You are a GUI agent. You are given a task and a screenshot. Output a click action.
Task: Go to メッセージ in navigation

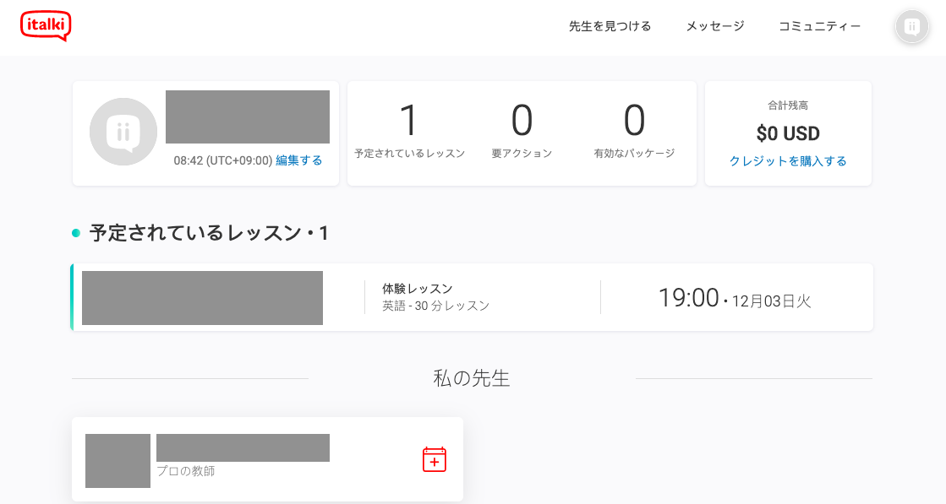click(x=715, y=26)
